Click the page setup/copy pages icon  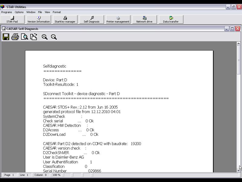pos(34,37)
